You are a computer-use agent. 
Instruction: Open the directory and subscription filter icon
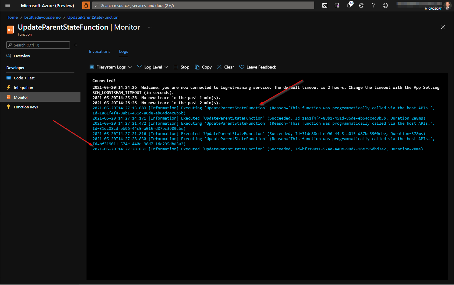337,5
